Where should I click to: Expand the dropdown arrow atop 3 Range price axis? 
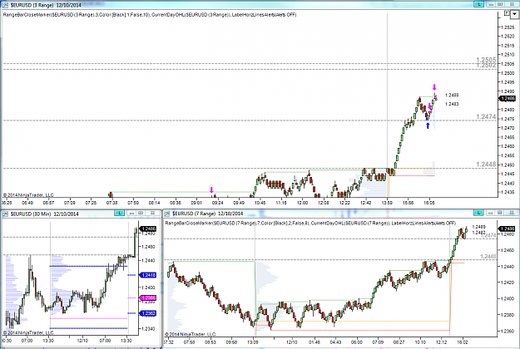click(515, 15)
